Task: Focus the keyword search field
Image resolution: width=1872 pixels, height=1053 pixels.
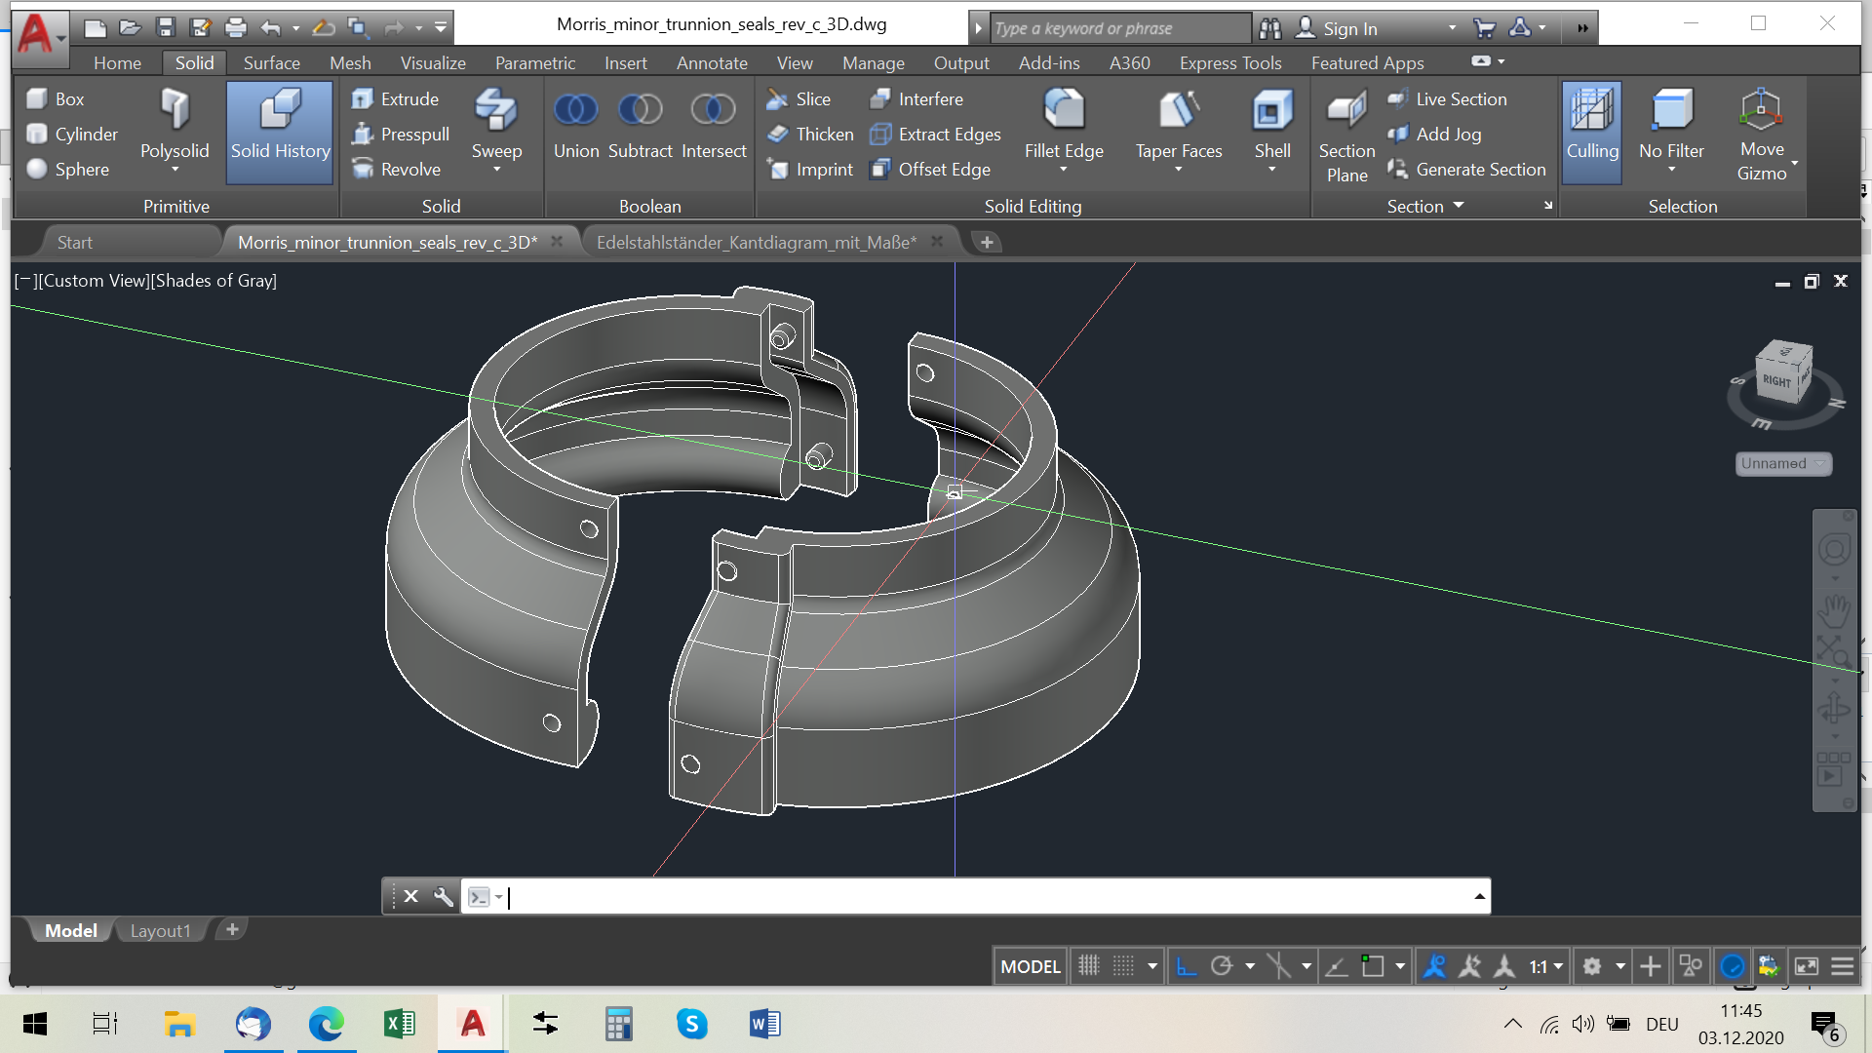Action: coord(1119,28)
